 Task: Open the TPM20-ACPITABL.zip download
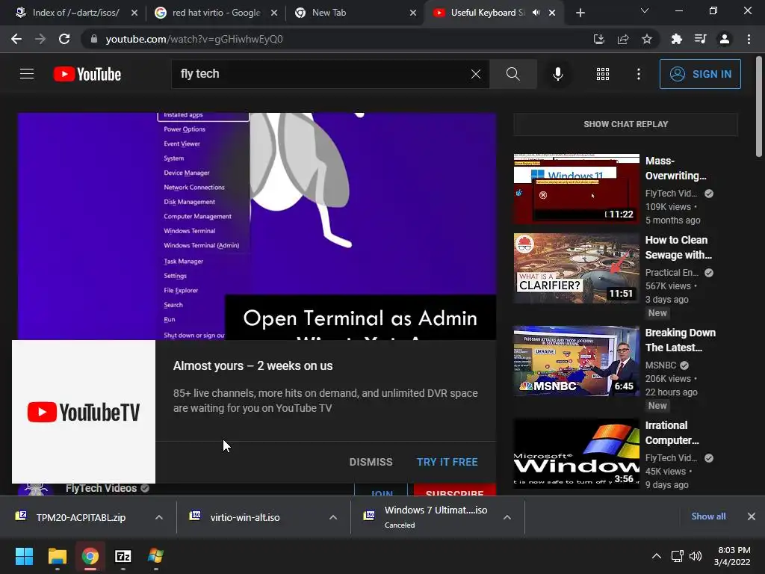(81, 517)
